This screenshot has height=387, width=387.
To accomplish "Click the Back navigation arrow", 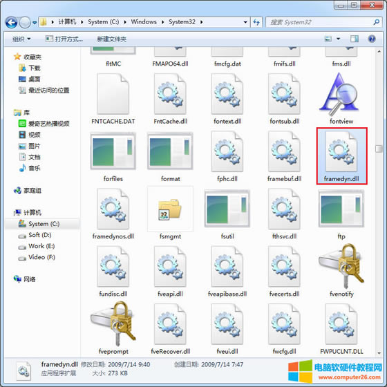I will coord(11,23).
